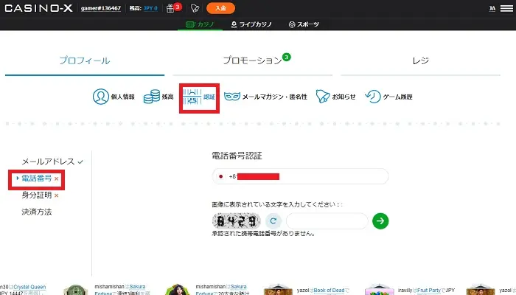The width and height of the screenshot is (516, 295).
Task: Click the gift box icon with badge
Action: [170, 8]
